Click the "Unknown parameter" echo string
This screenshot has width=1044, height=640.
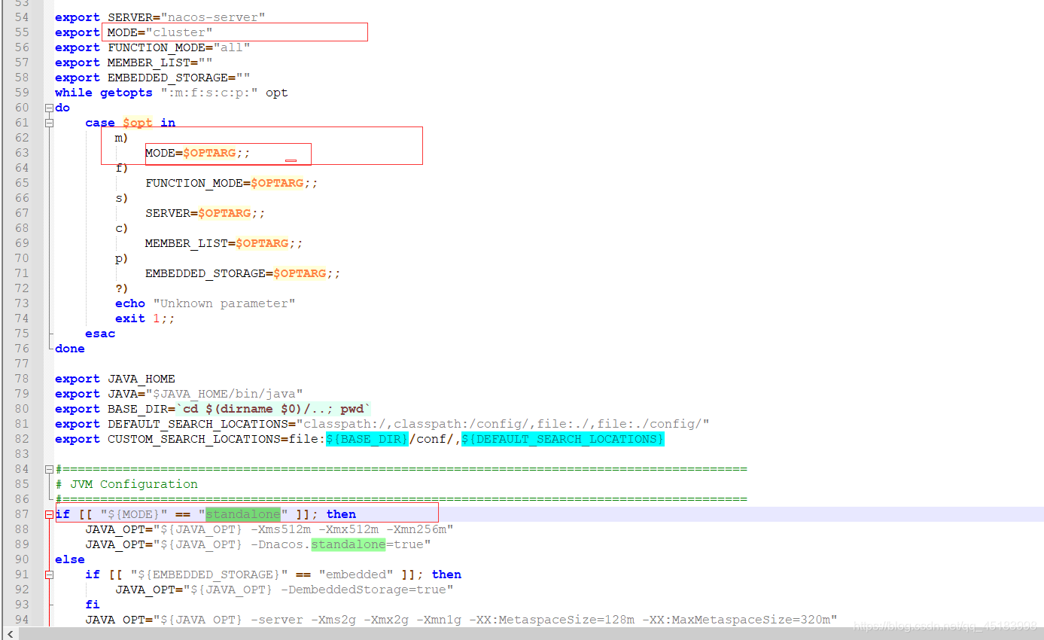pos(224,303)
